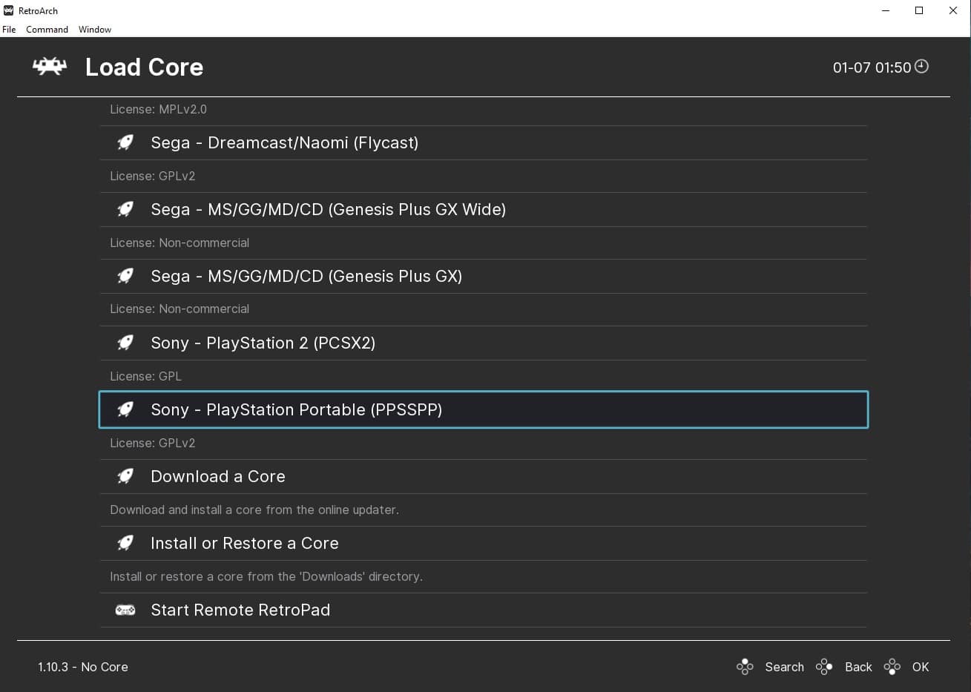Click the '1.10.3 - No Core' status text
971x692 pixels.
(83, 667)
